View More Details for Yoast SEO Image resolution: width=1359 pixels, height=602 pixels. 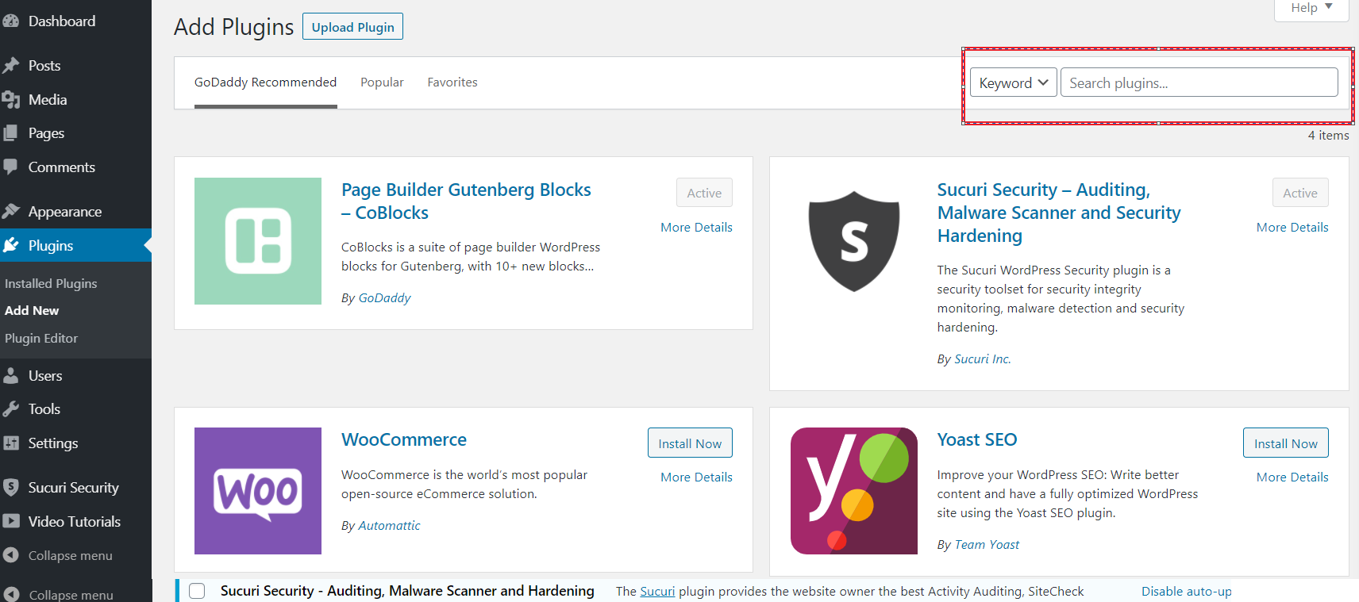(1292, 477)
